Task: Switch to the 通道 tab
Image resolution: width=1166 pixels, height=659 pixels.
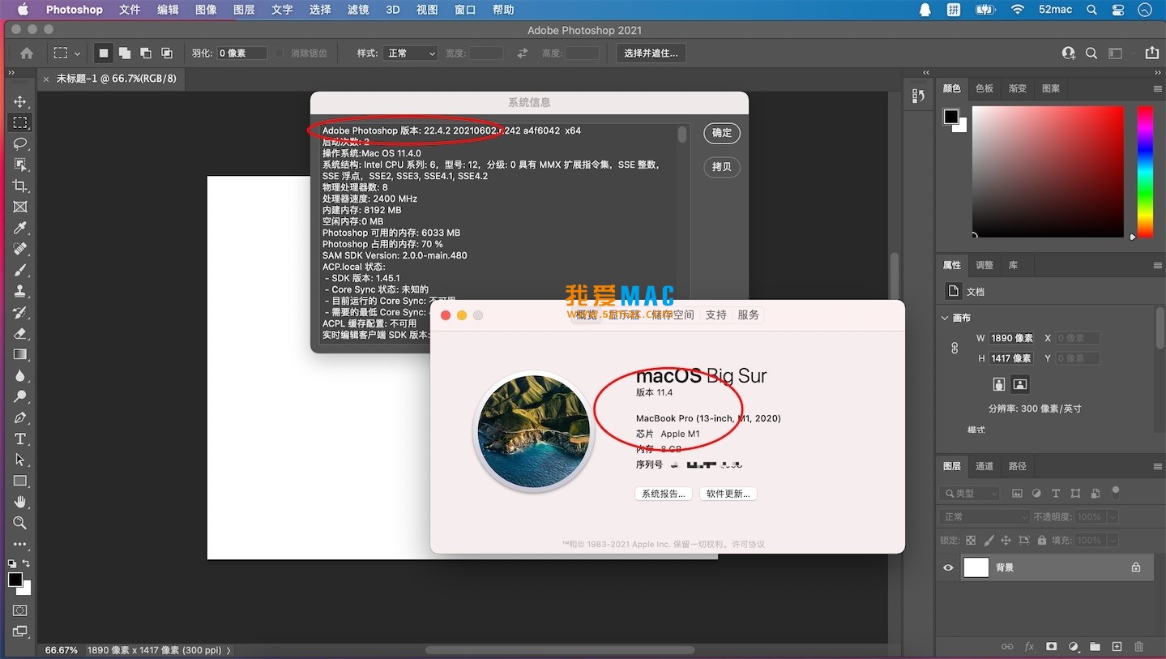Action: 984,466
